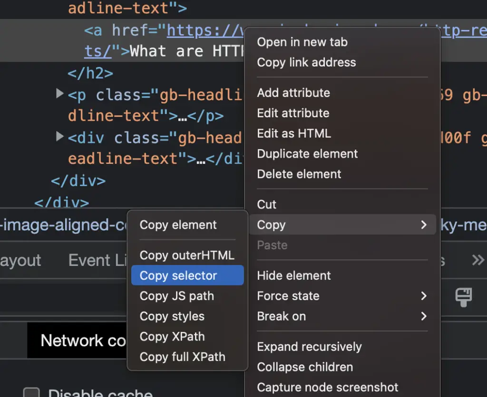The image size is (487, 397).
Task: Open the more tabs double-chevron
Action: coord(478,260)
